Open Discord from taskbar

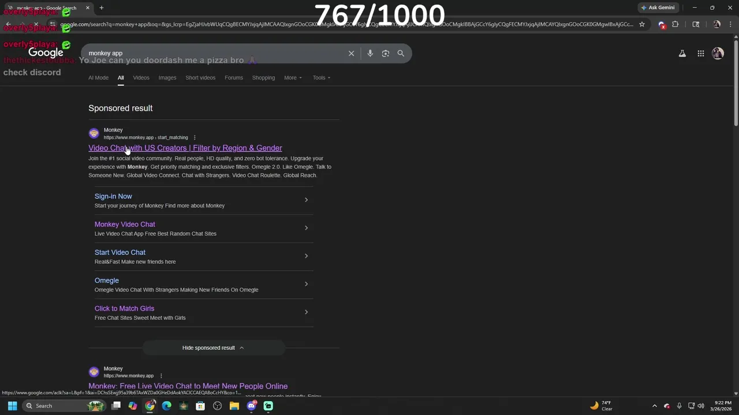pyautogui.click(x=251, y=406)
